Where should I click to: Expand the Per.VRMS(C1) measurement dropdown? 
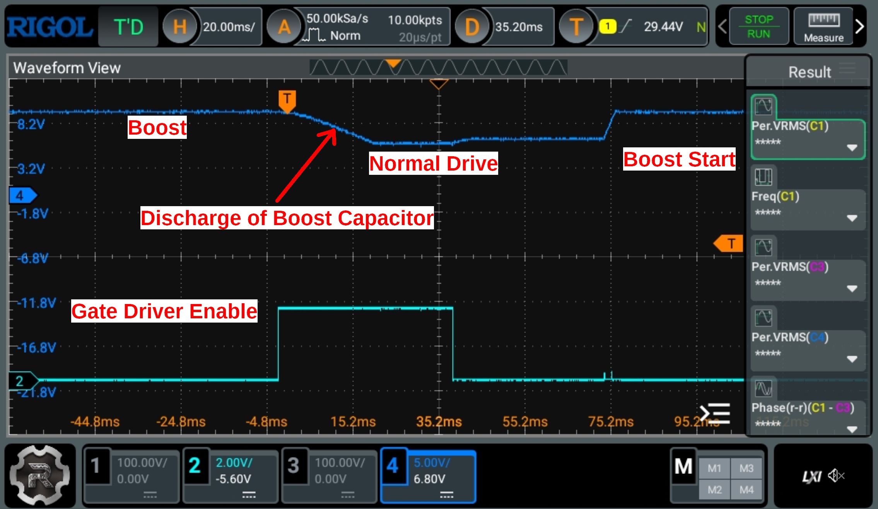pyautogui.click(x=852, y=148)
